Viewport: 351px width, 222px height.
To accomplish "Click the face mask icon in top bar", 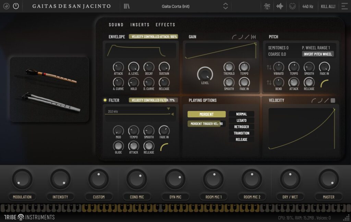I will 292,6.
